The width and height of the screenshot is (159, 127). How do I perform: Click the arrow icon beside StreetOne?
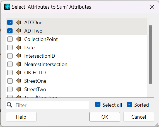19,81
